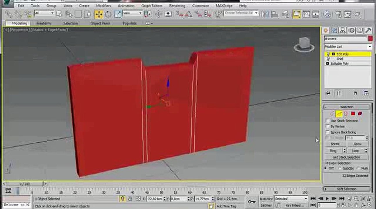The height and width of the screenshot is (209, 376).
Task: Expand the Soft Selection rollout
Action: point(347,189)
